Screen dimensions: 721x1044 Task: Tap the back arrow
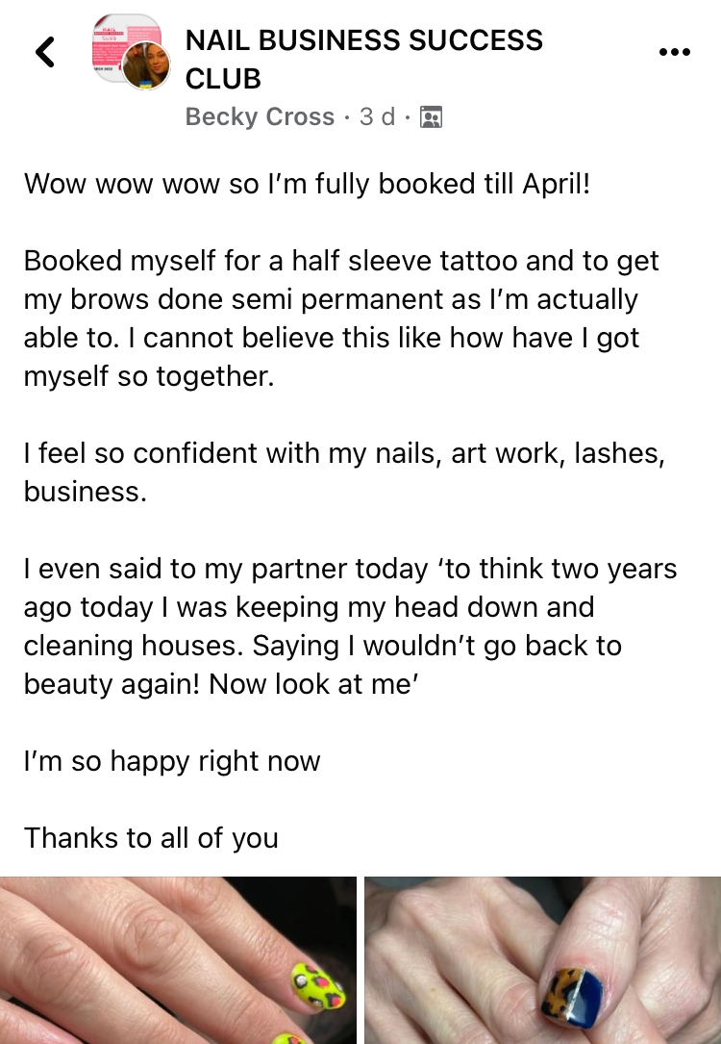point(45,52)
